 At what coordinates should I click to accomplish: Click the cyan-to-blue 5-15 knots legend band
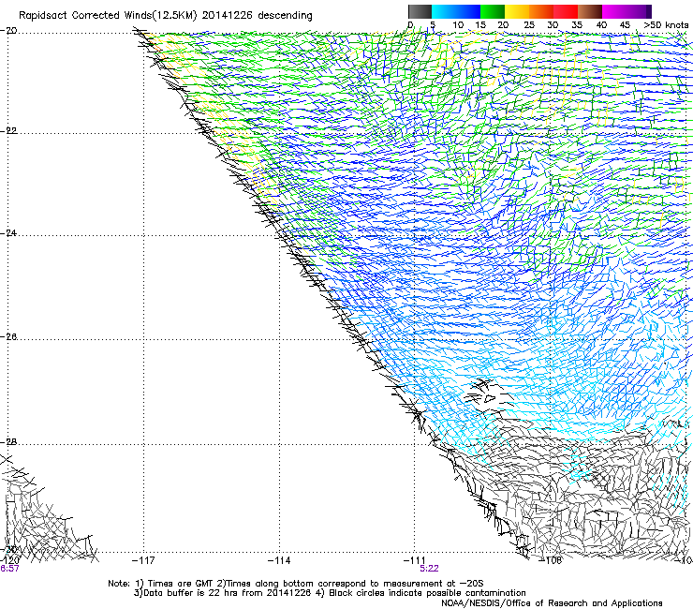[456, 11]
